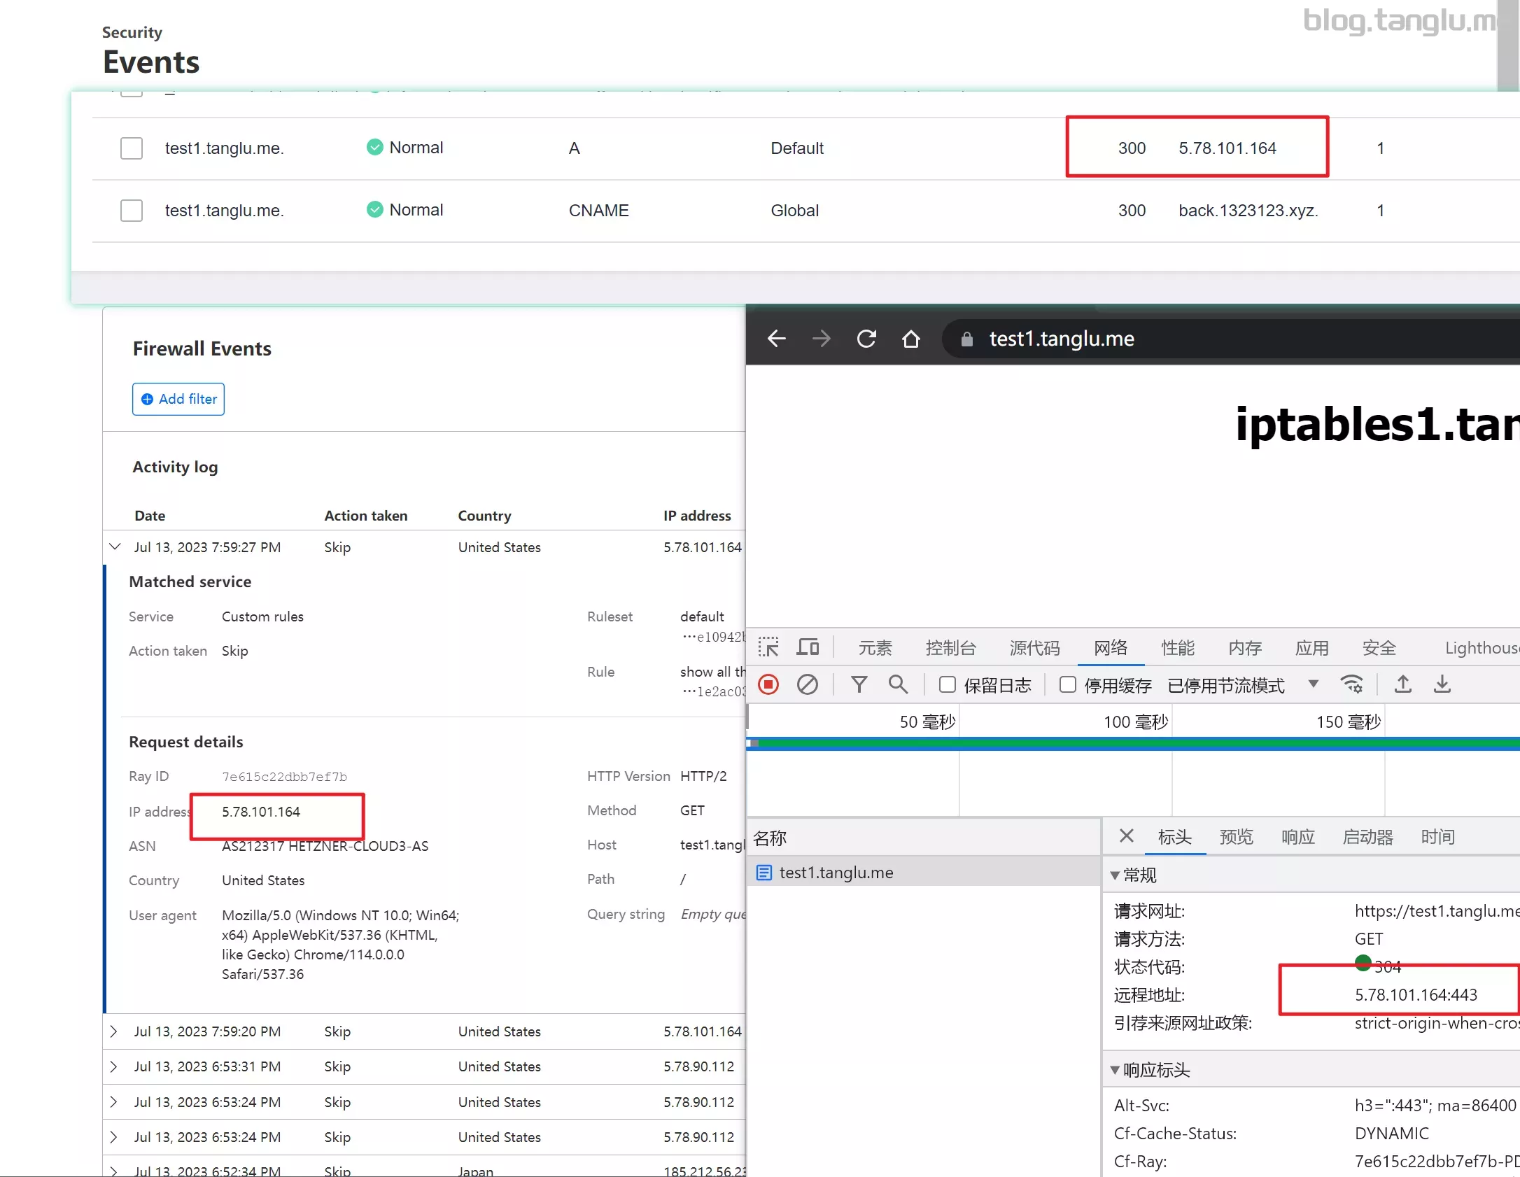Enable the 保留日志 preserve log checkbox
Viewport: 1520px width, 1177px height.
(948, 684)
